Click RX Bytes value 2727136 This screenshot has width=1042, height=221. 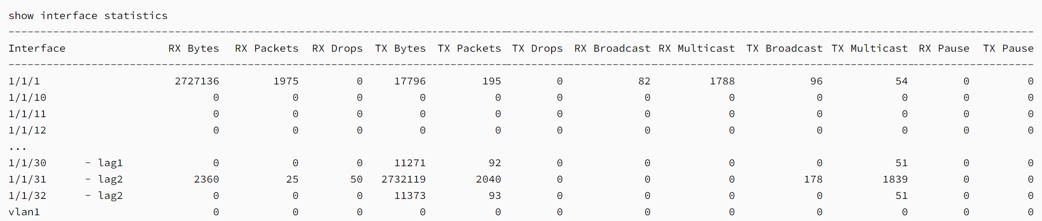197,81
